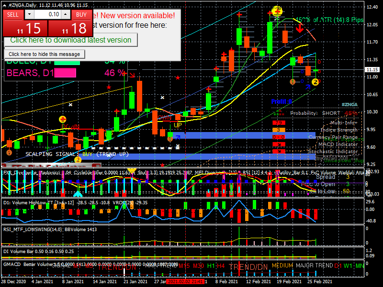This screenshot has height=287, width=383.
Task: Click the red MACD Indicator down-arrow box
Action: [279, 144]
